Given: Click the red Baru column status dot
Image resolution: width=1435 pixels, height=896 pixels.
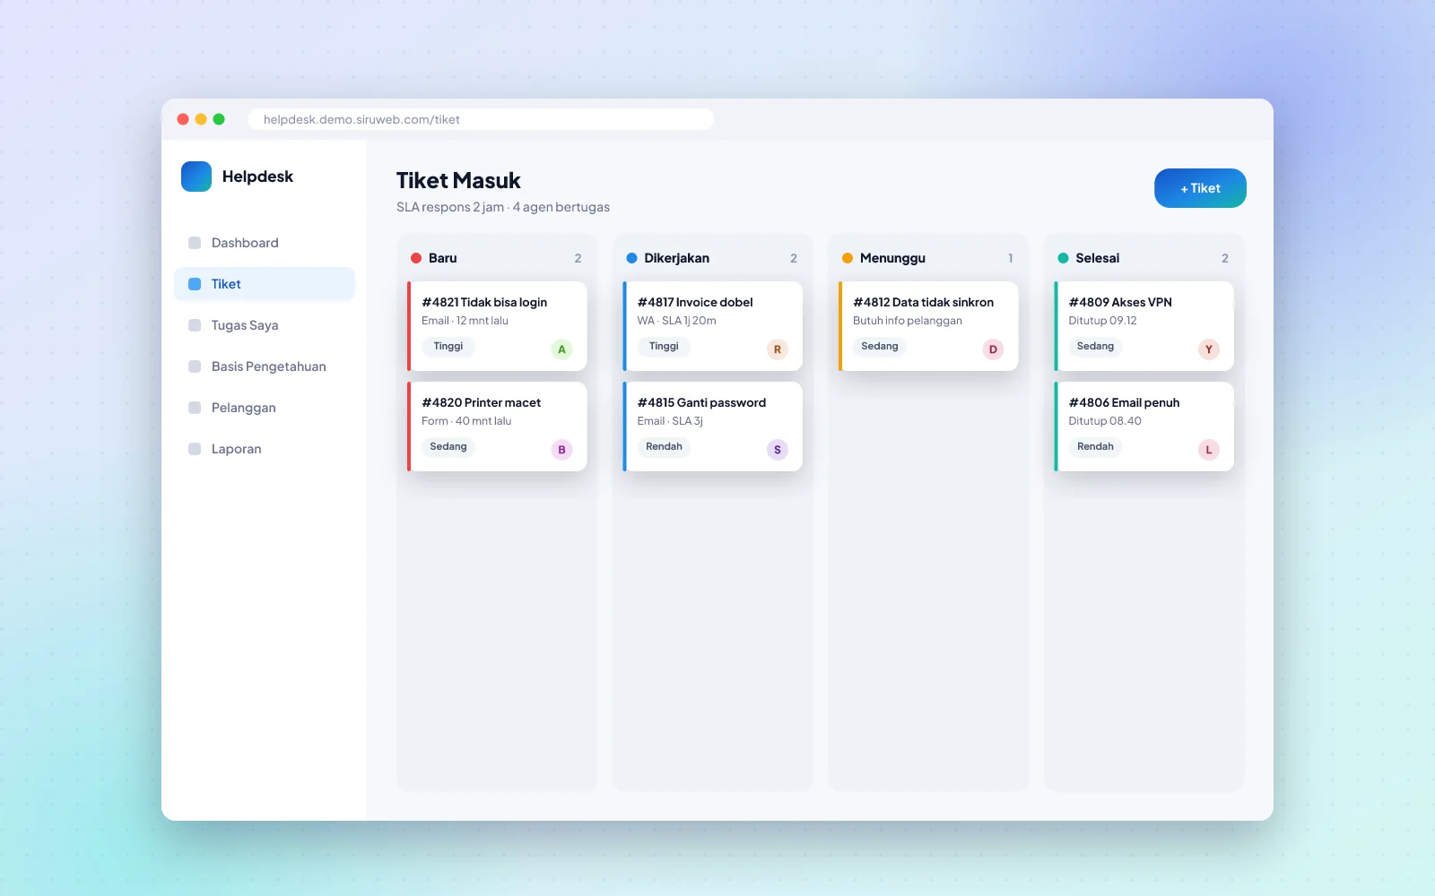Looking at the screenshot, I should [x=416, y=258].
